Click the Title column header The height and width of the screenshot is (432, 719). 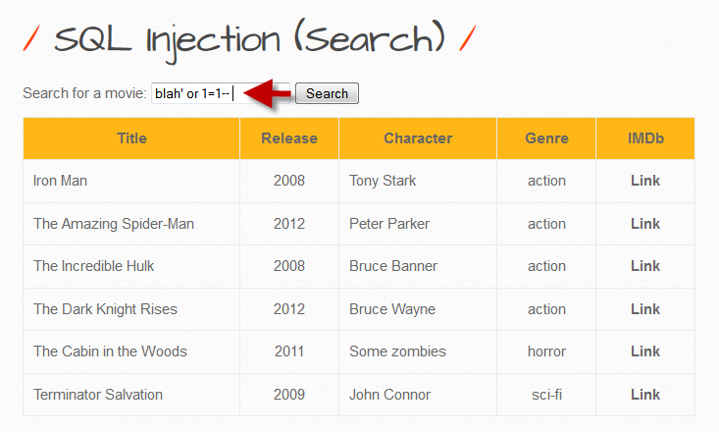click(131, 138)
